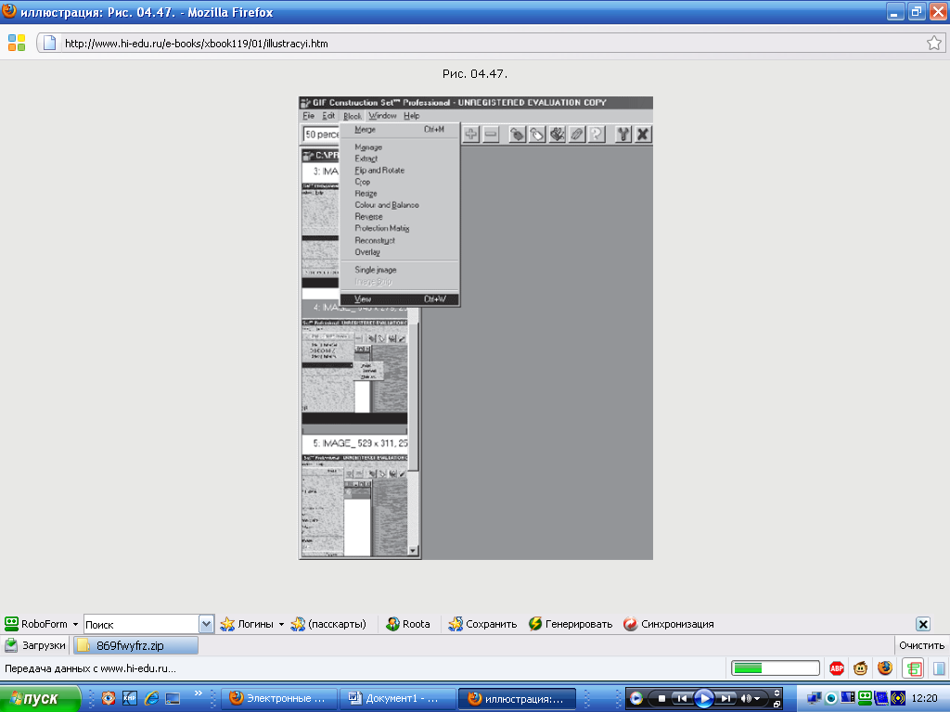
Task: Click the Windows Media Player logo on taskbar
Action: [x=636, y=699]
